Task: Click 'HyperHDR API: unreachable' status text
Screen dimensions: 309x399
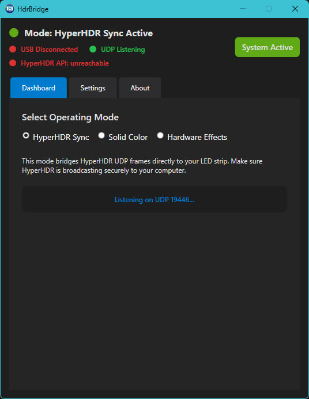Action: pos(65,63)
